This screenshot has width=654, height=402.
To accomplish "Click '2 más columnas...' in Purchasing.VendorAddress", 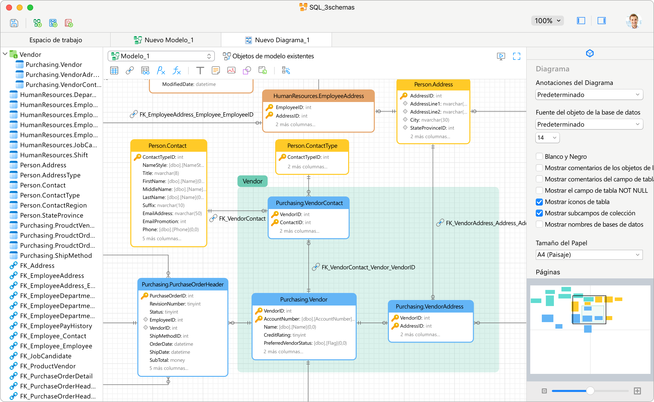I will tap(420, 334).
